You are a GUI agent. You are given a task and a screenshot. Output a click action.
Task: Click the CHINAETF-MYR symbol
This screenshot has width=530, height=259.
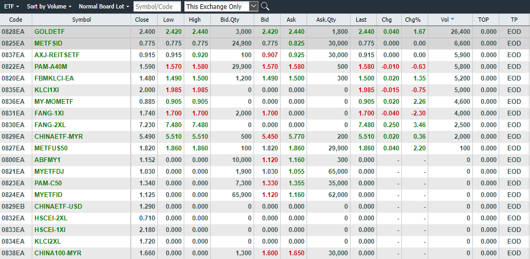tap(58, 137)
